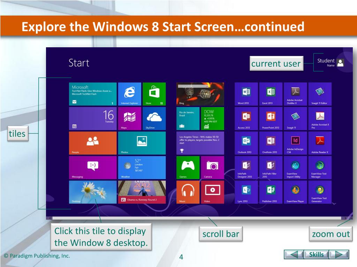Viewport: 357px width, 267px height.
Task: Open the SkyDrive tile
Action: tap(154, 119)
